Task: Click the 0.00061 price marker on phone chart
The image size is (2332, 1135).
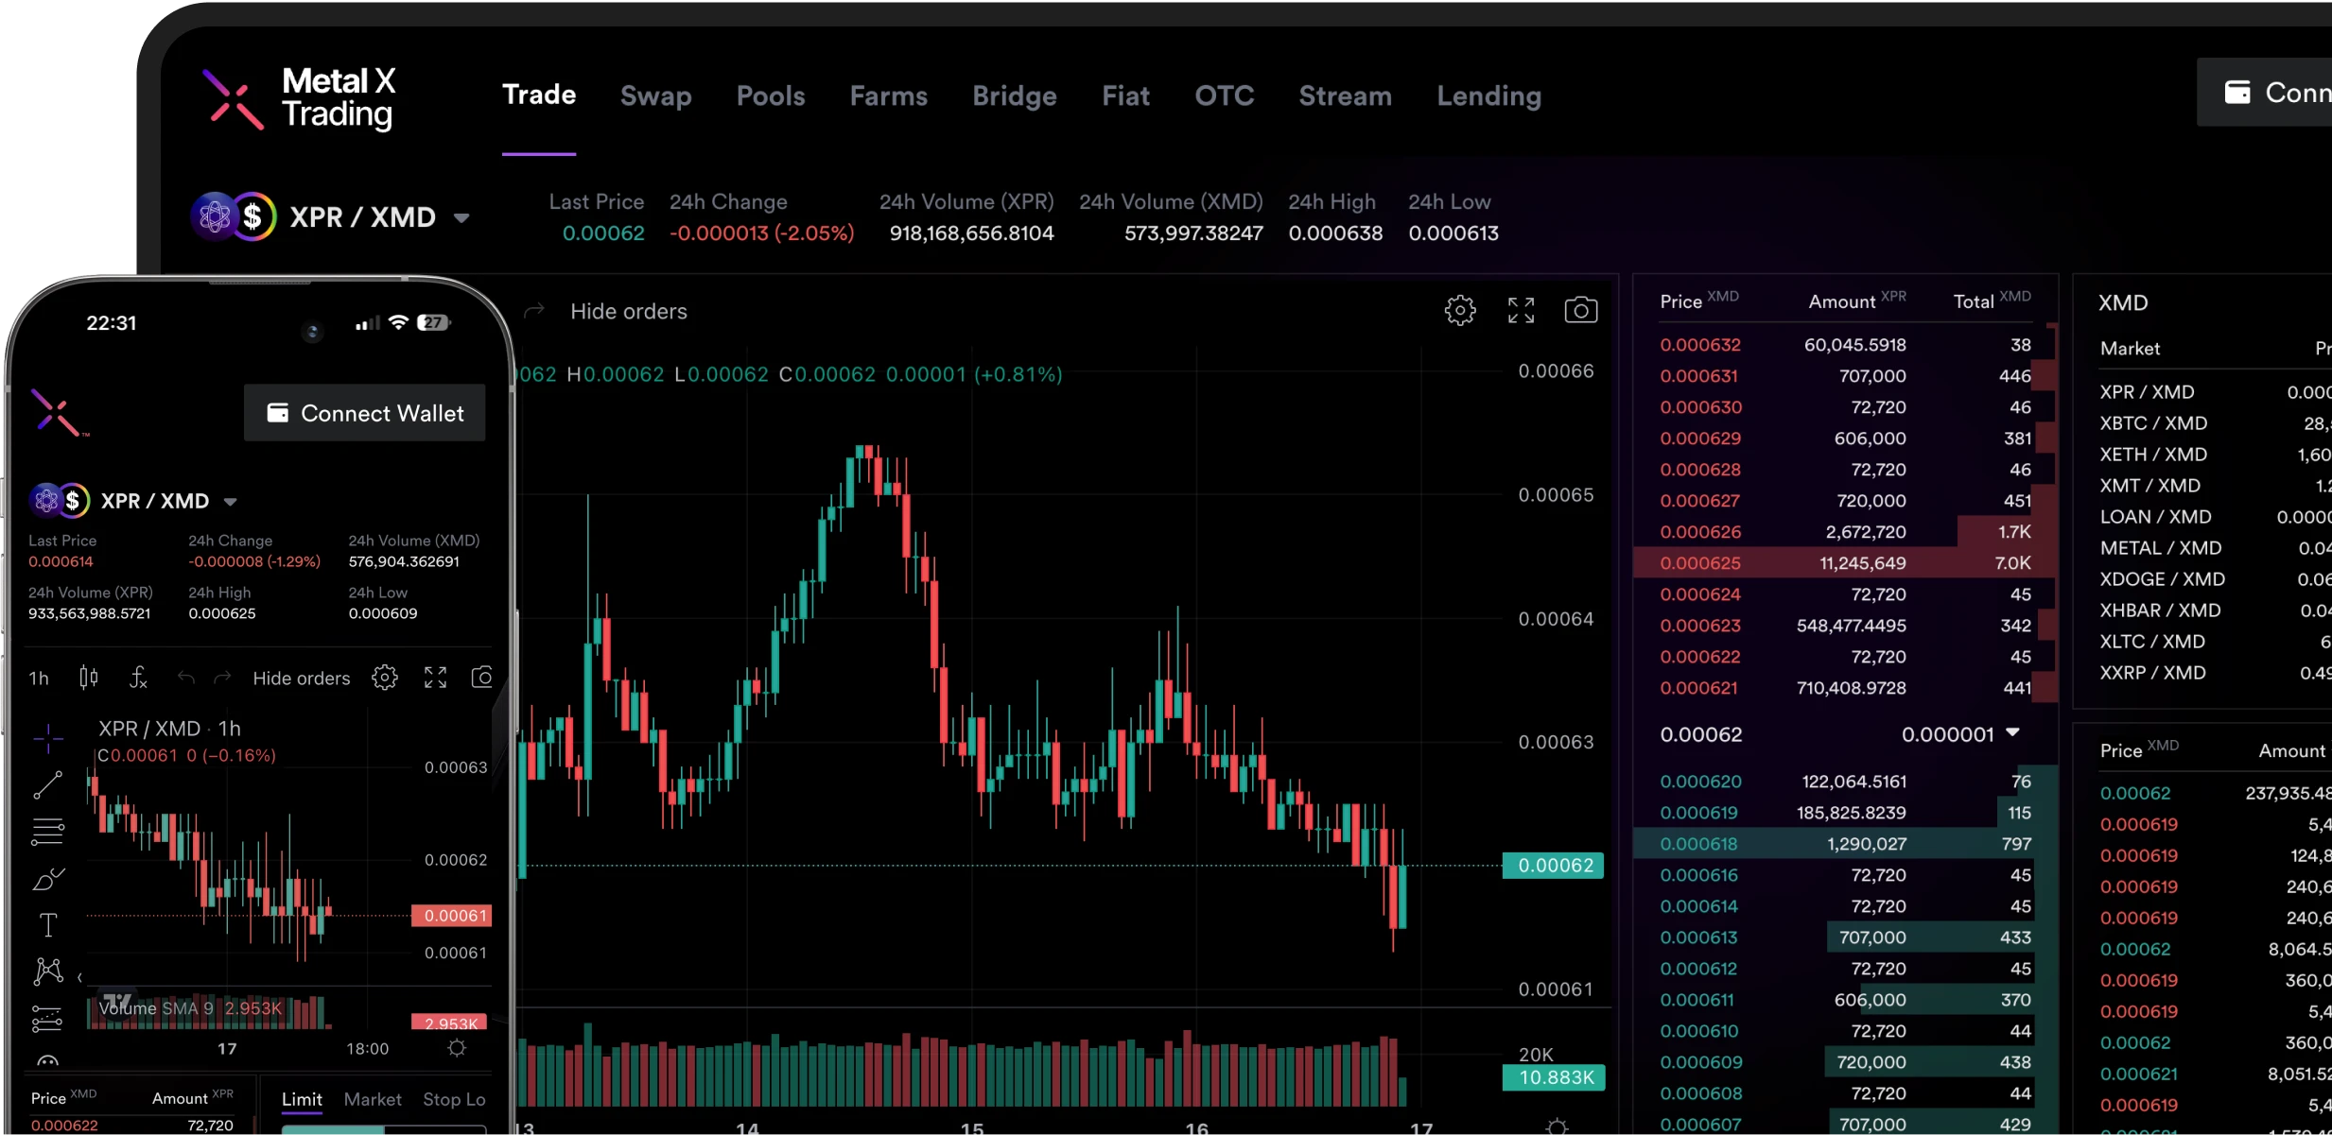Action: tap(452, 915)
